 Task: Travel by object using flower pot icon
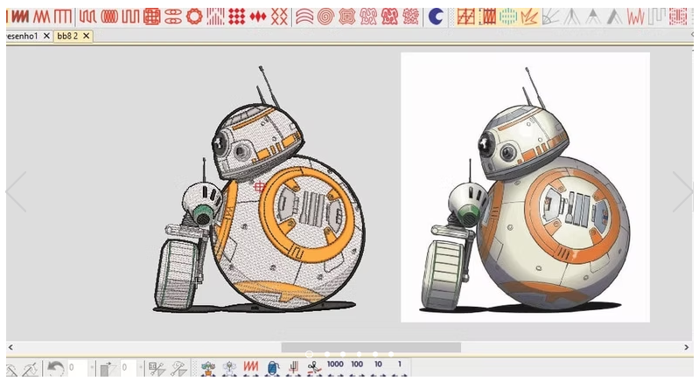(208, 368)
